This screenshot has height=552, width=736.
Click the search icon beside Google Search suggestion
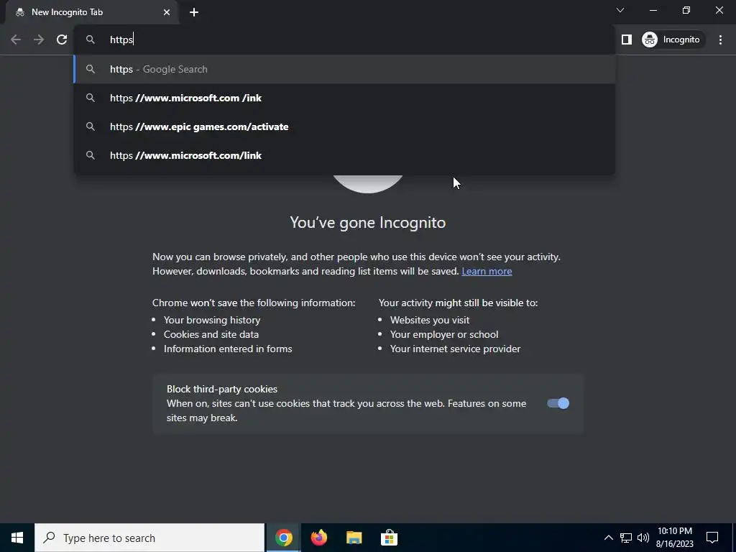(91, 69)
